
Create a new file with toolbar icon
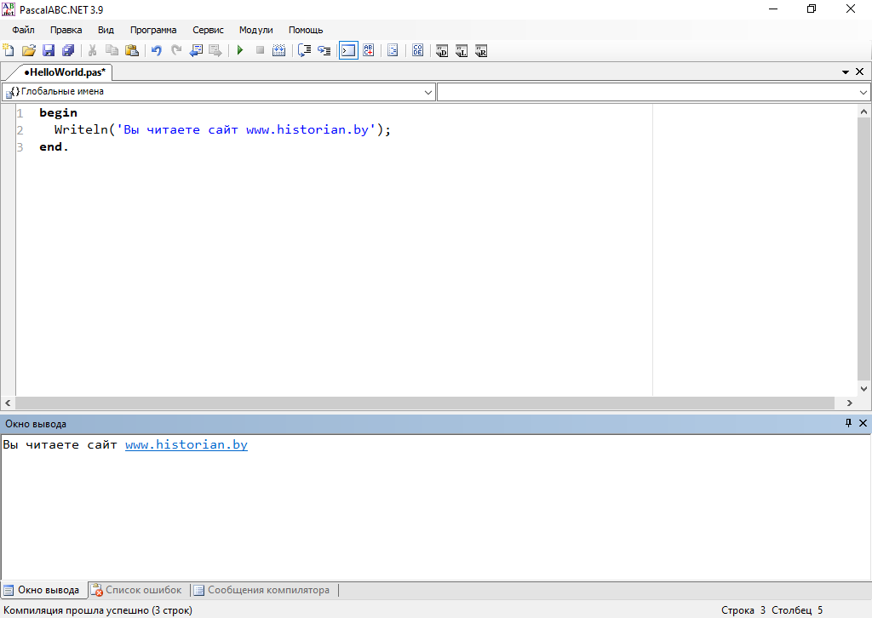9,51
